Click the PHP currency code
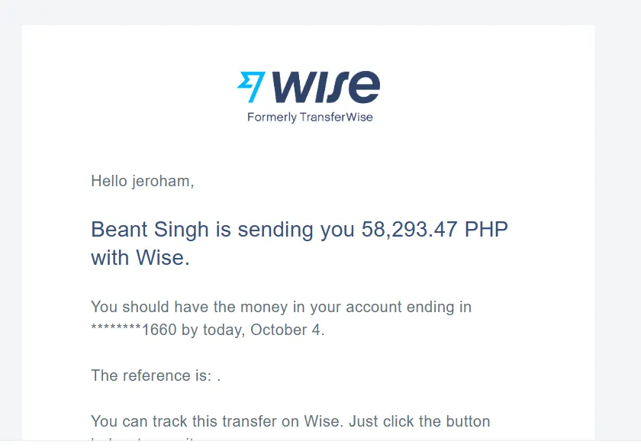The height and width of the screenshot is (448, 641). [x=486, y=229]
